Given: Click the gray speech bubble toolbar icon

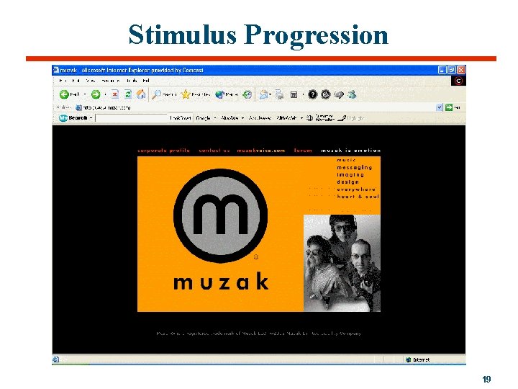Looking at the screenshot, I should pyautogui.click(x=339, y=95).
